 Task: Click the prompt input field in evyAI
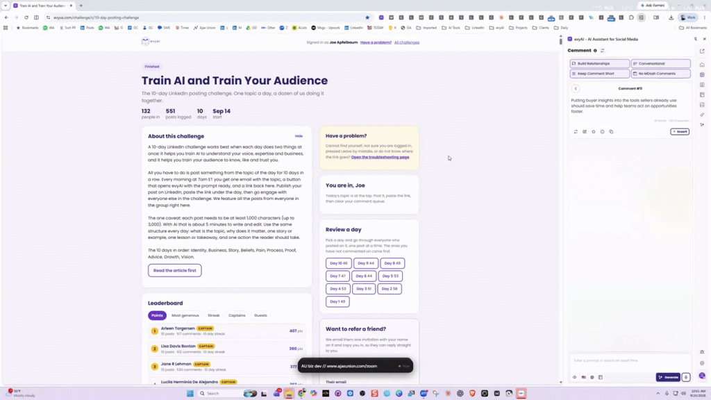(x=630, y=360)
